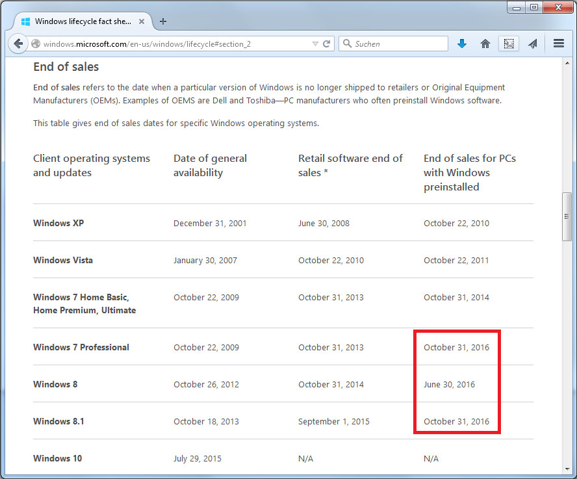The image size is (577, 479).
Task: Click the Windows XP row label
Action: point(58,223)
